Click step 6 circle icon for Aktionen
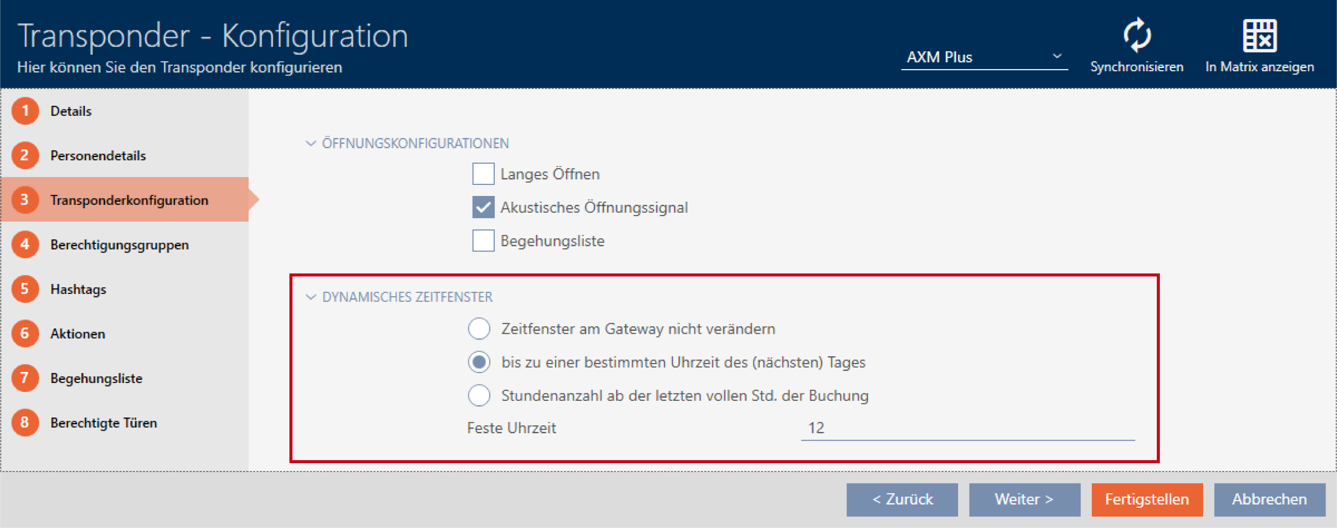The width and height of the screenshot is (1337, 528). coord(25,333)
